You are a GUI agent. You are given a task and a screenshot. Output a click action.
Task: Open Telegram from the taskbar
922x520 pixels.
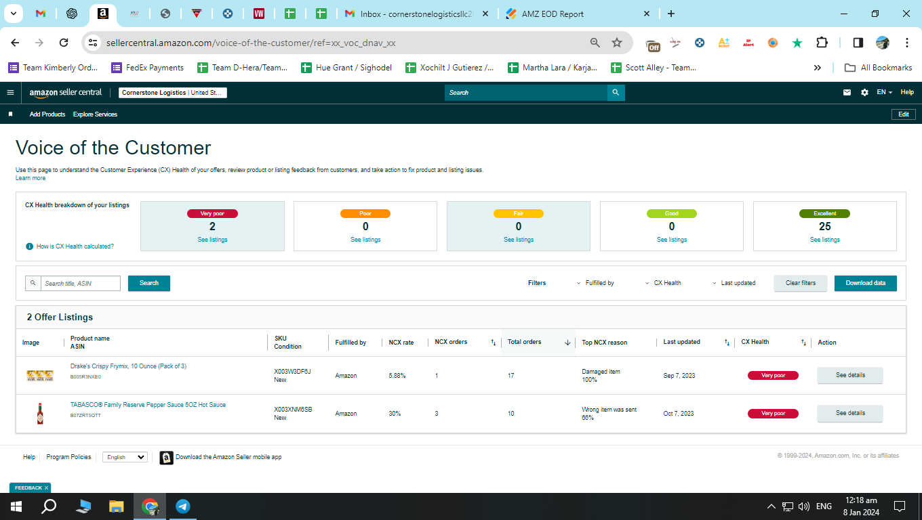click(x=183, y=506)
